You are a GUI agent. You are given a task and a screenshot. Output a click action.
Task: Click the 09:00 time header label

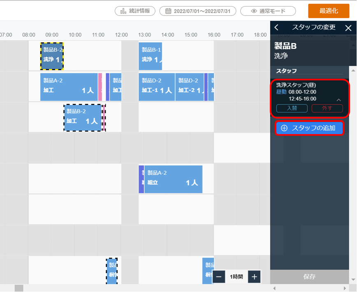pos(52,35)
